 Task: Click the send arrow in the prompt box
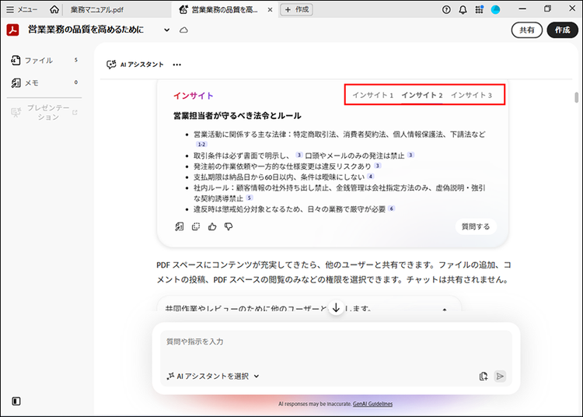(x=500, y=377)
